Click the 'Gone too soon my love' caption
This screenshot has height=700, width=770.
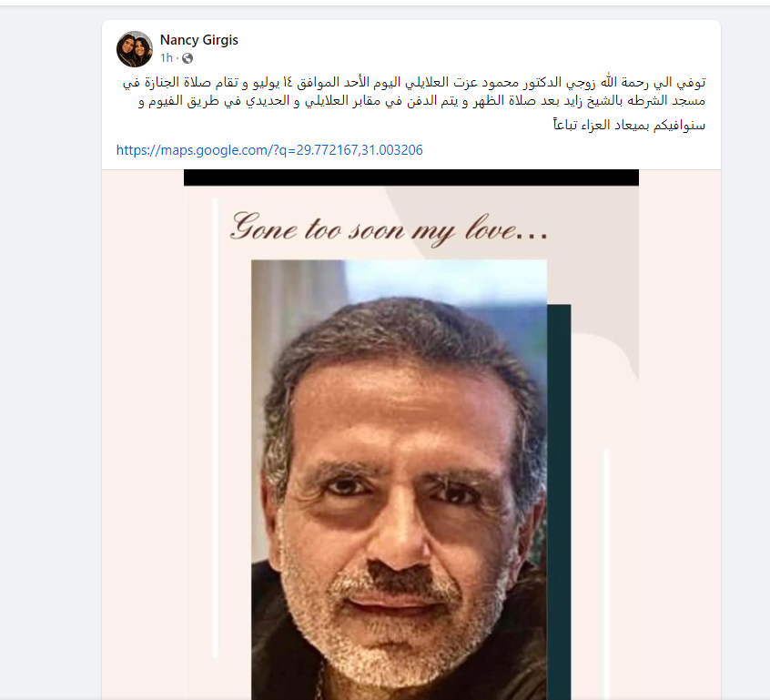click(x=388, y=229)
